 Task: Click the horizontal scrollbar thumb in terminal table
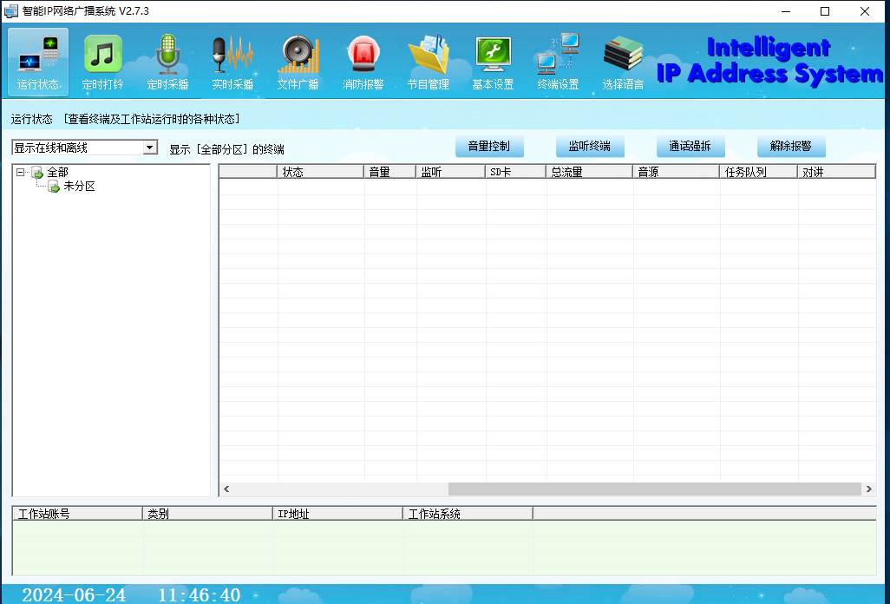(654, 489)
